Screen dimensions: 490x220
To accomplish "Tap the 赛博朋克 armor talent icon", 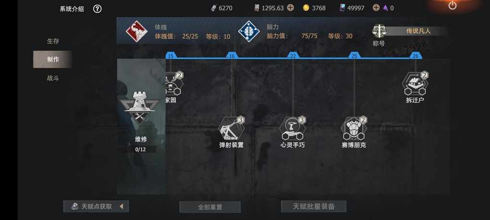I will tap(354, 129).
